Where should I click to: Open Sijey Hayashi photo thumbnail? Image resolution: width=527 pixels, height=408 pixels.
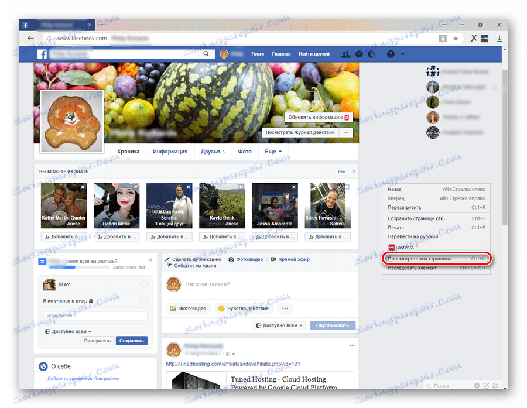pos(328,205)
